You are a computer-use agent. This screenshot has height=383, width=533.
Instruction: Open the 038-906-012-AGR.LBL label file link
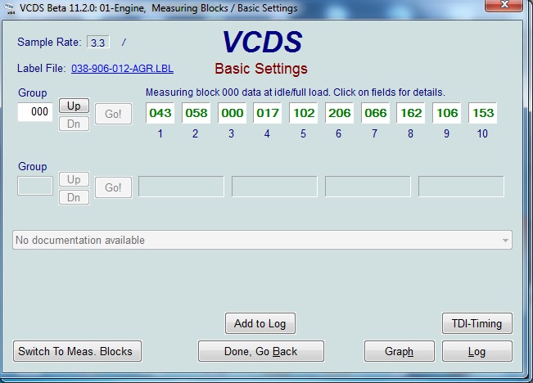point(122,69)
